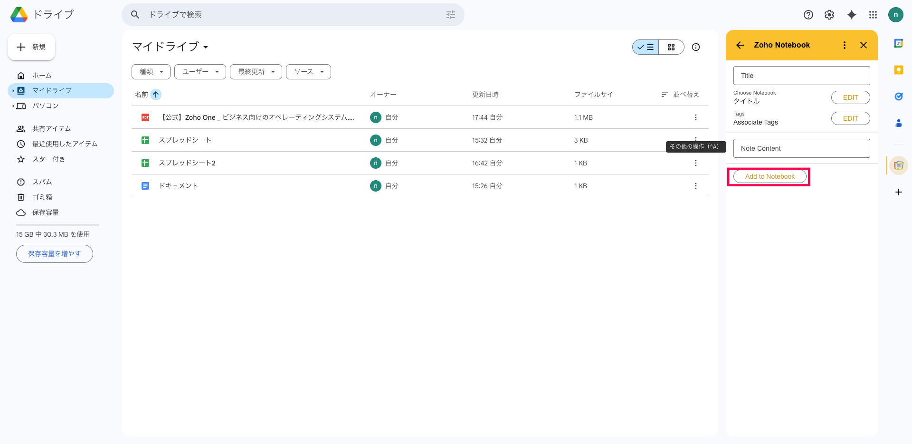
Task: Open Google Keep side panel icon
Action: click(898, 70)
